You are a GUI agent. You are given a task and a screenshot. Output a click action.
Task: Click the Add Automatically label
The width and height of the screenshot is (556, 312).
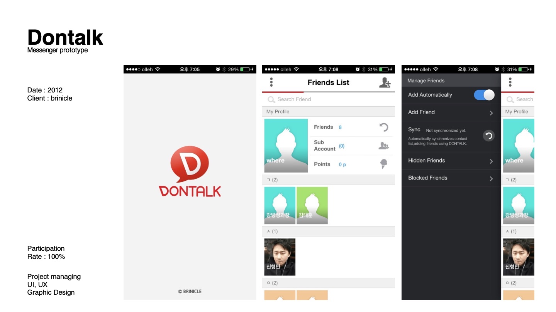(430, 95)
